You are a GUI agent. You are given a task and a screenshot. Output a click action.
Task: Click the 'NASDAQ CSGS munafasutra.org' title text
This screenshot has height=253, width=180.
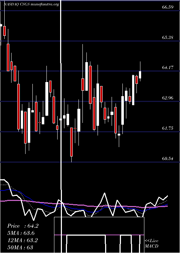pos(31,4)
